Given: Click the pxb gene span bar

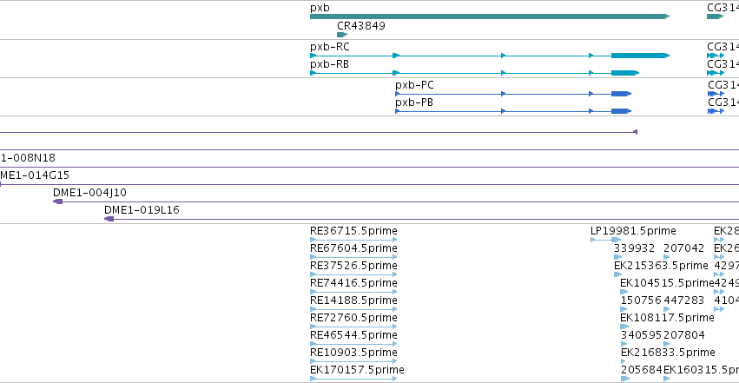Looking at the screenshot, I should (x=490, y=17).
